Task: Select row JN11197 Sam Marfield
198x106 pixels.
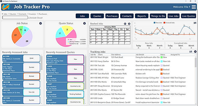Action: click(142, 74)
